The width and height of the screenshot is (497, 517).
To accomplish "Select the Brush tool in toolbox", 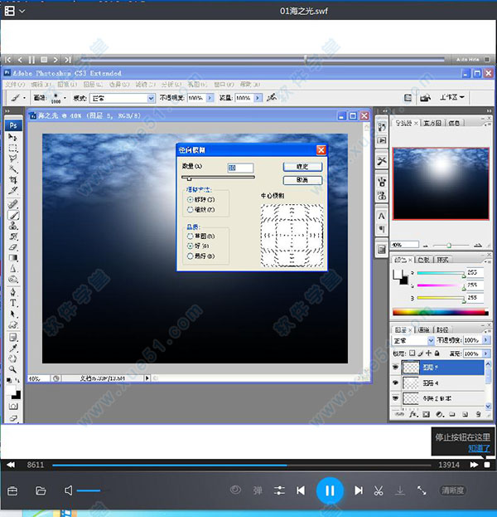I will (13, 215).
